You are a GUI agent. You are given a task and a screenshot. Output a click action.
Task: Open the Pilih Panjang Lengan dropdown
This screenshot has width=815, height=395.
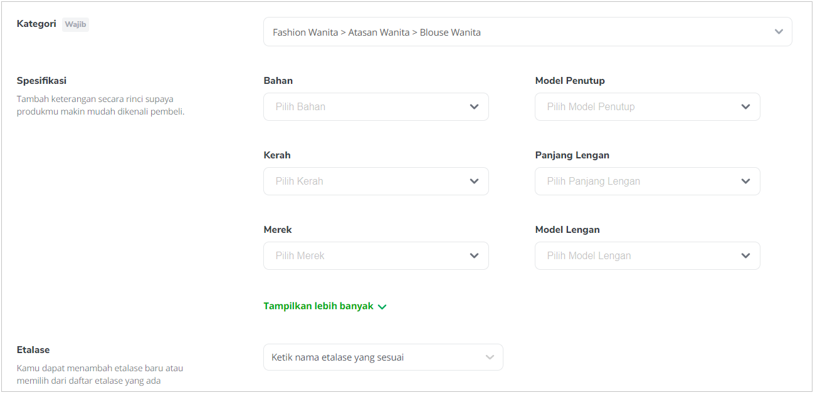[648, 182]
